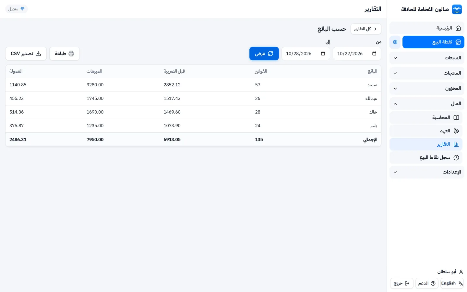Click the حسب البائع report heading

[x=332, y=29]
